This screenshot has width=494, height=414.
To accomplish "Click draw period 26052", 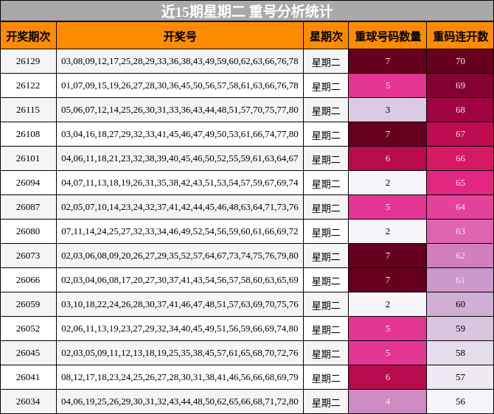I will pos(28,329).
